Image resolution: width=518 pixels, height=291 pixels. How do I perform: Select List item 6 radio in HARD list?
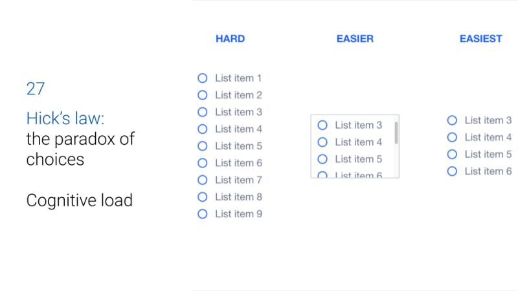[x=203, y=163]
